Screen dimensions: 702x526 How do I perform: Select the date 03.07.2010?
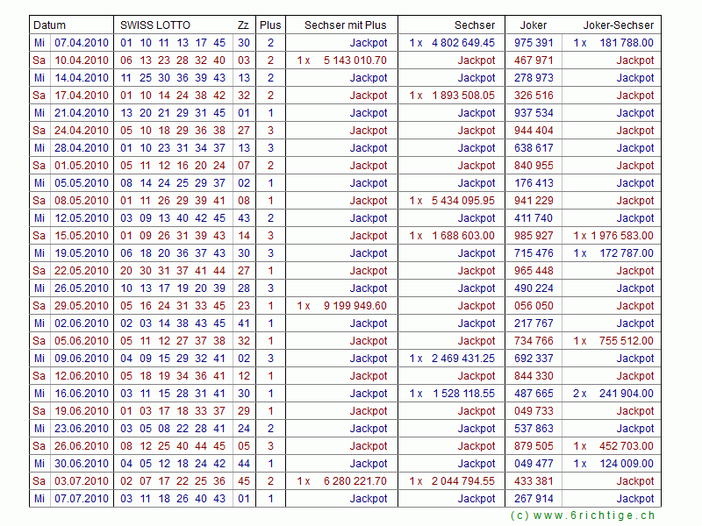82,481
